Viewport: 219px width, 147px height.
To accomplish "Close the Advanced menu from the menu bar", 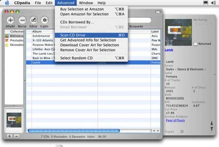I will pyautogui.click(x=66, y=3).
